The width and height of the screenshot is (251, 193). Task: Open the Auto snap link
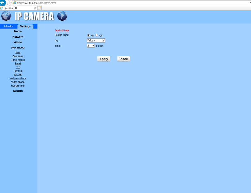click(x=18, y=56)
